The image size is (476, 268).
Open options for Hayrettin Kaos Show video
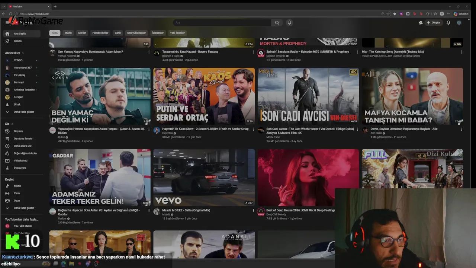(x=253, y=129)
